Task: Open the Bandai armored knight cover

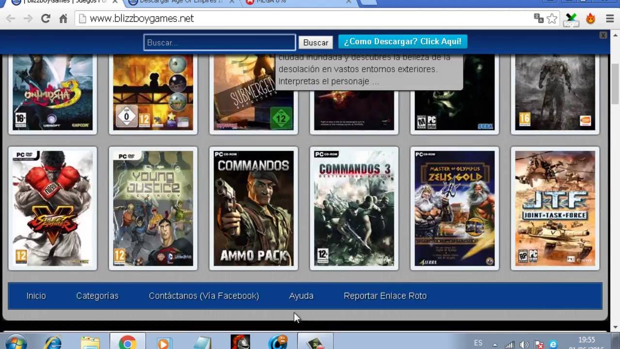Action: point(555,92)
